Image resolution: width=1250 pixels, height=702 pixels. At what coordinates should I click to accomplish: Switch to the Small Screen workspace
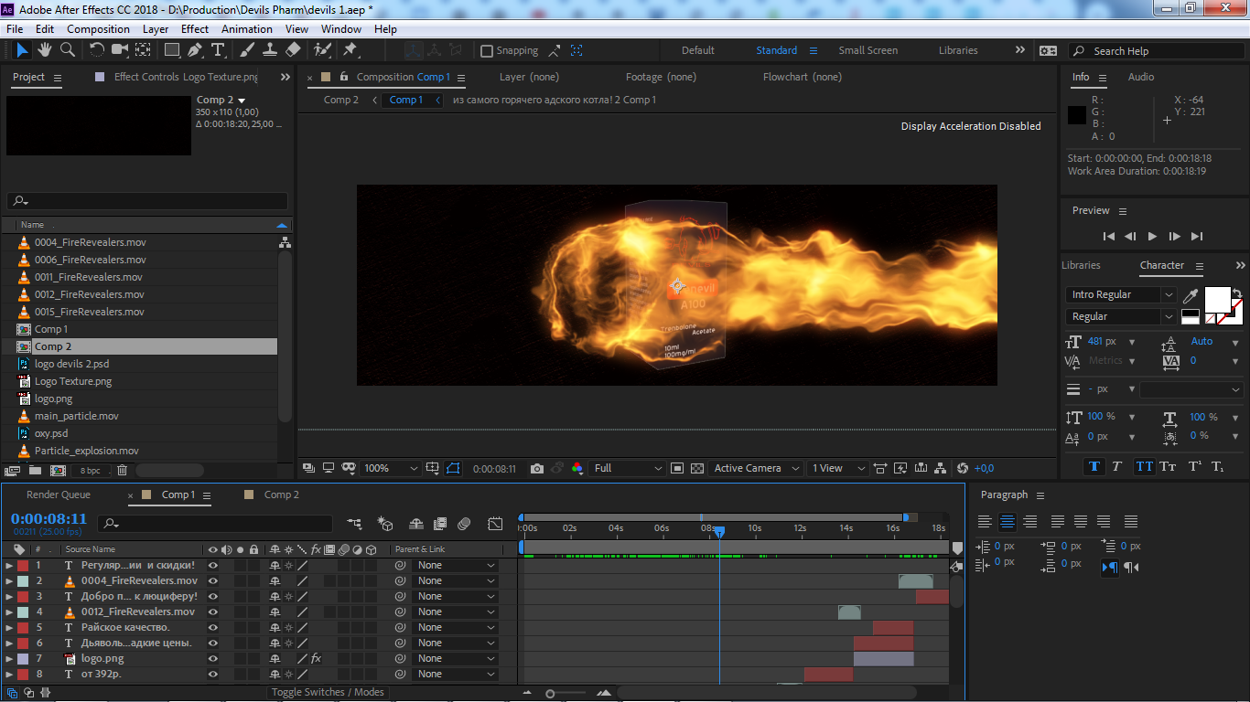click(x=867, y=50)
